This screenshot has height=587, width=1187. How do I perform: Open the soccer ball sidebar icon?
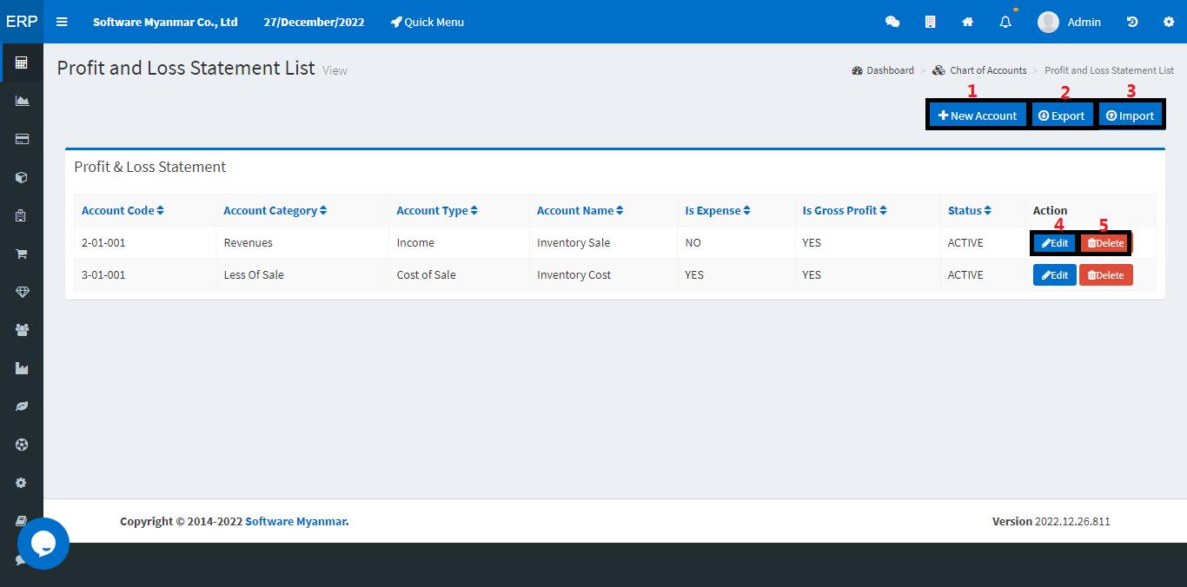[x=22, y=445]
